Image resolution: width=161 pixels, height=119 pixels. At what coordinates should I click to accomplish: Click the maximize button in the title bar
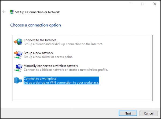coord(142,4)
